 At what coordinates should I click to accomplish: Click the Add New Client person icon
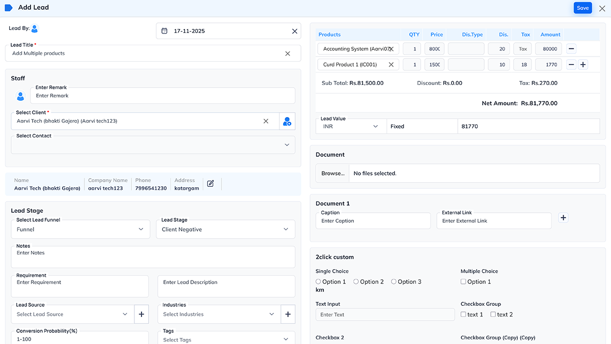pos(287,121)
